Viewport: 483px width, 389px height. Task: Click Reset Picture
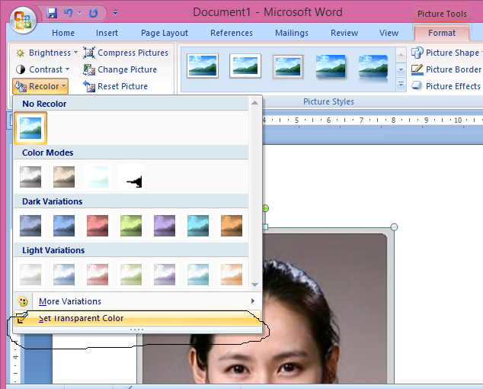tap(116, 86)
